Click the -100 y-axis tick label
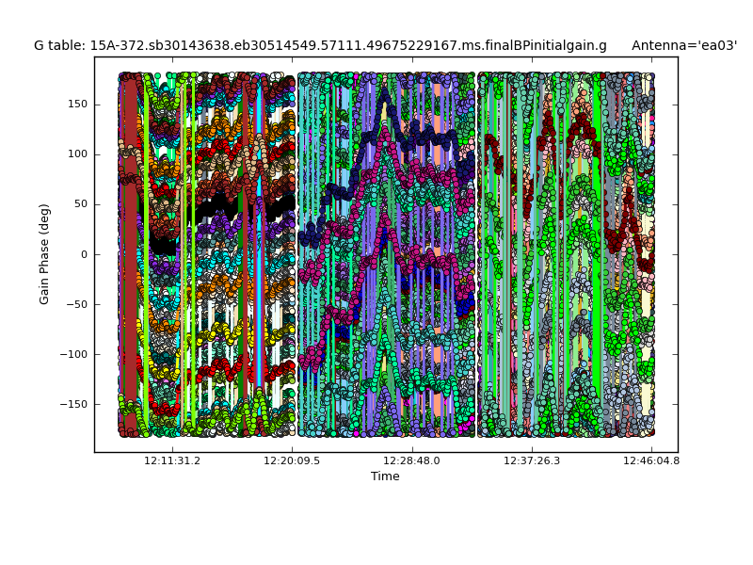 click(74, 354)
